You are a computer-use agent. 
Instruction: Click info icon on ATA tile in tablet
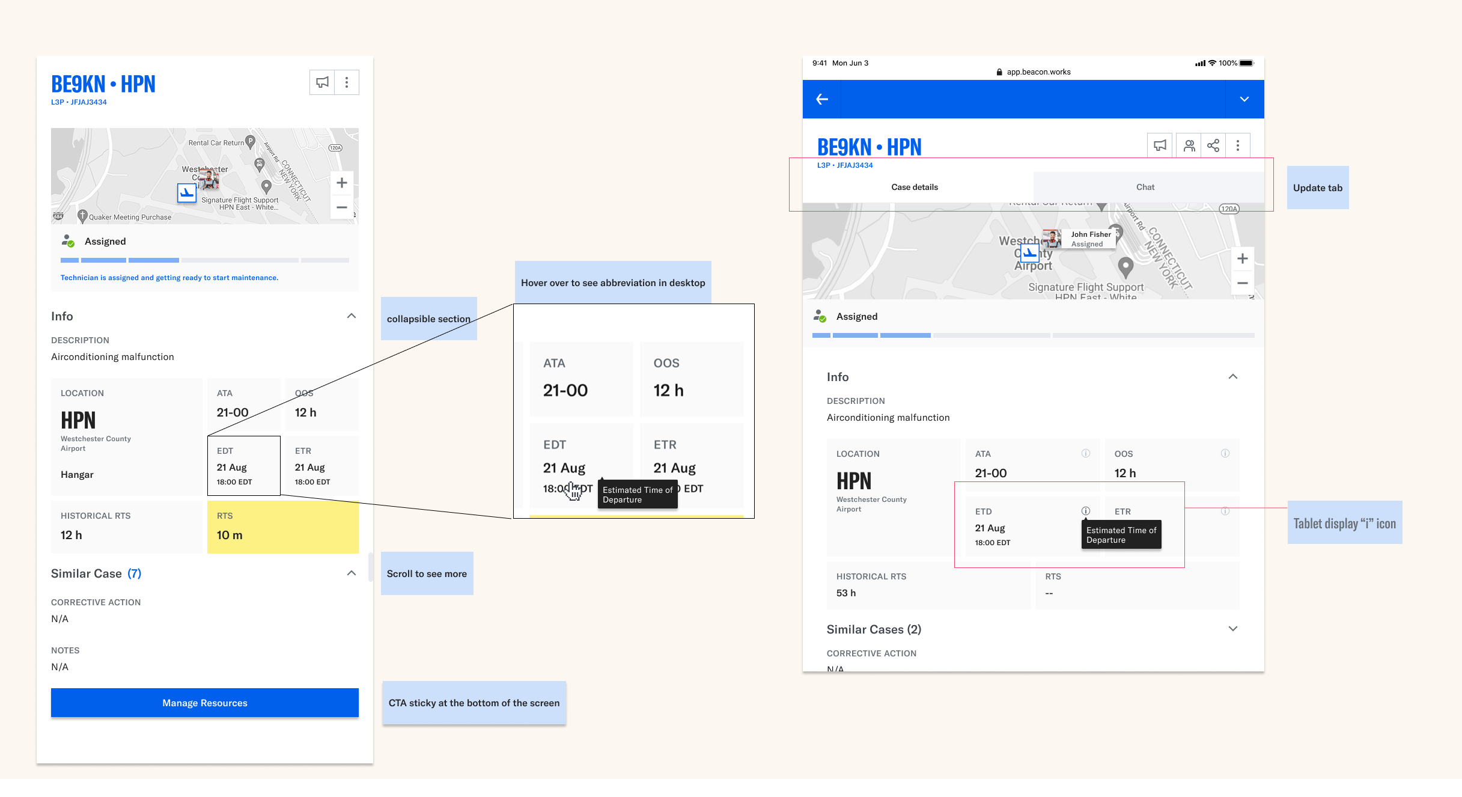(1086, 453)
